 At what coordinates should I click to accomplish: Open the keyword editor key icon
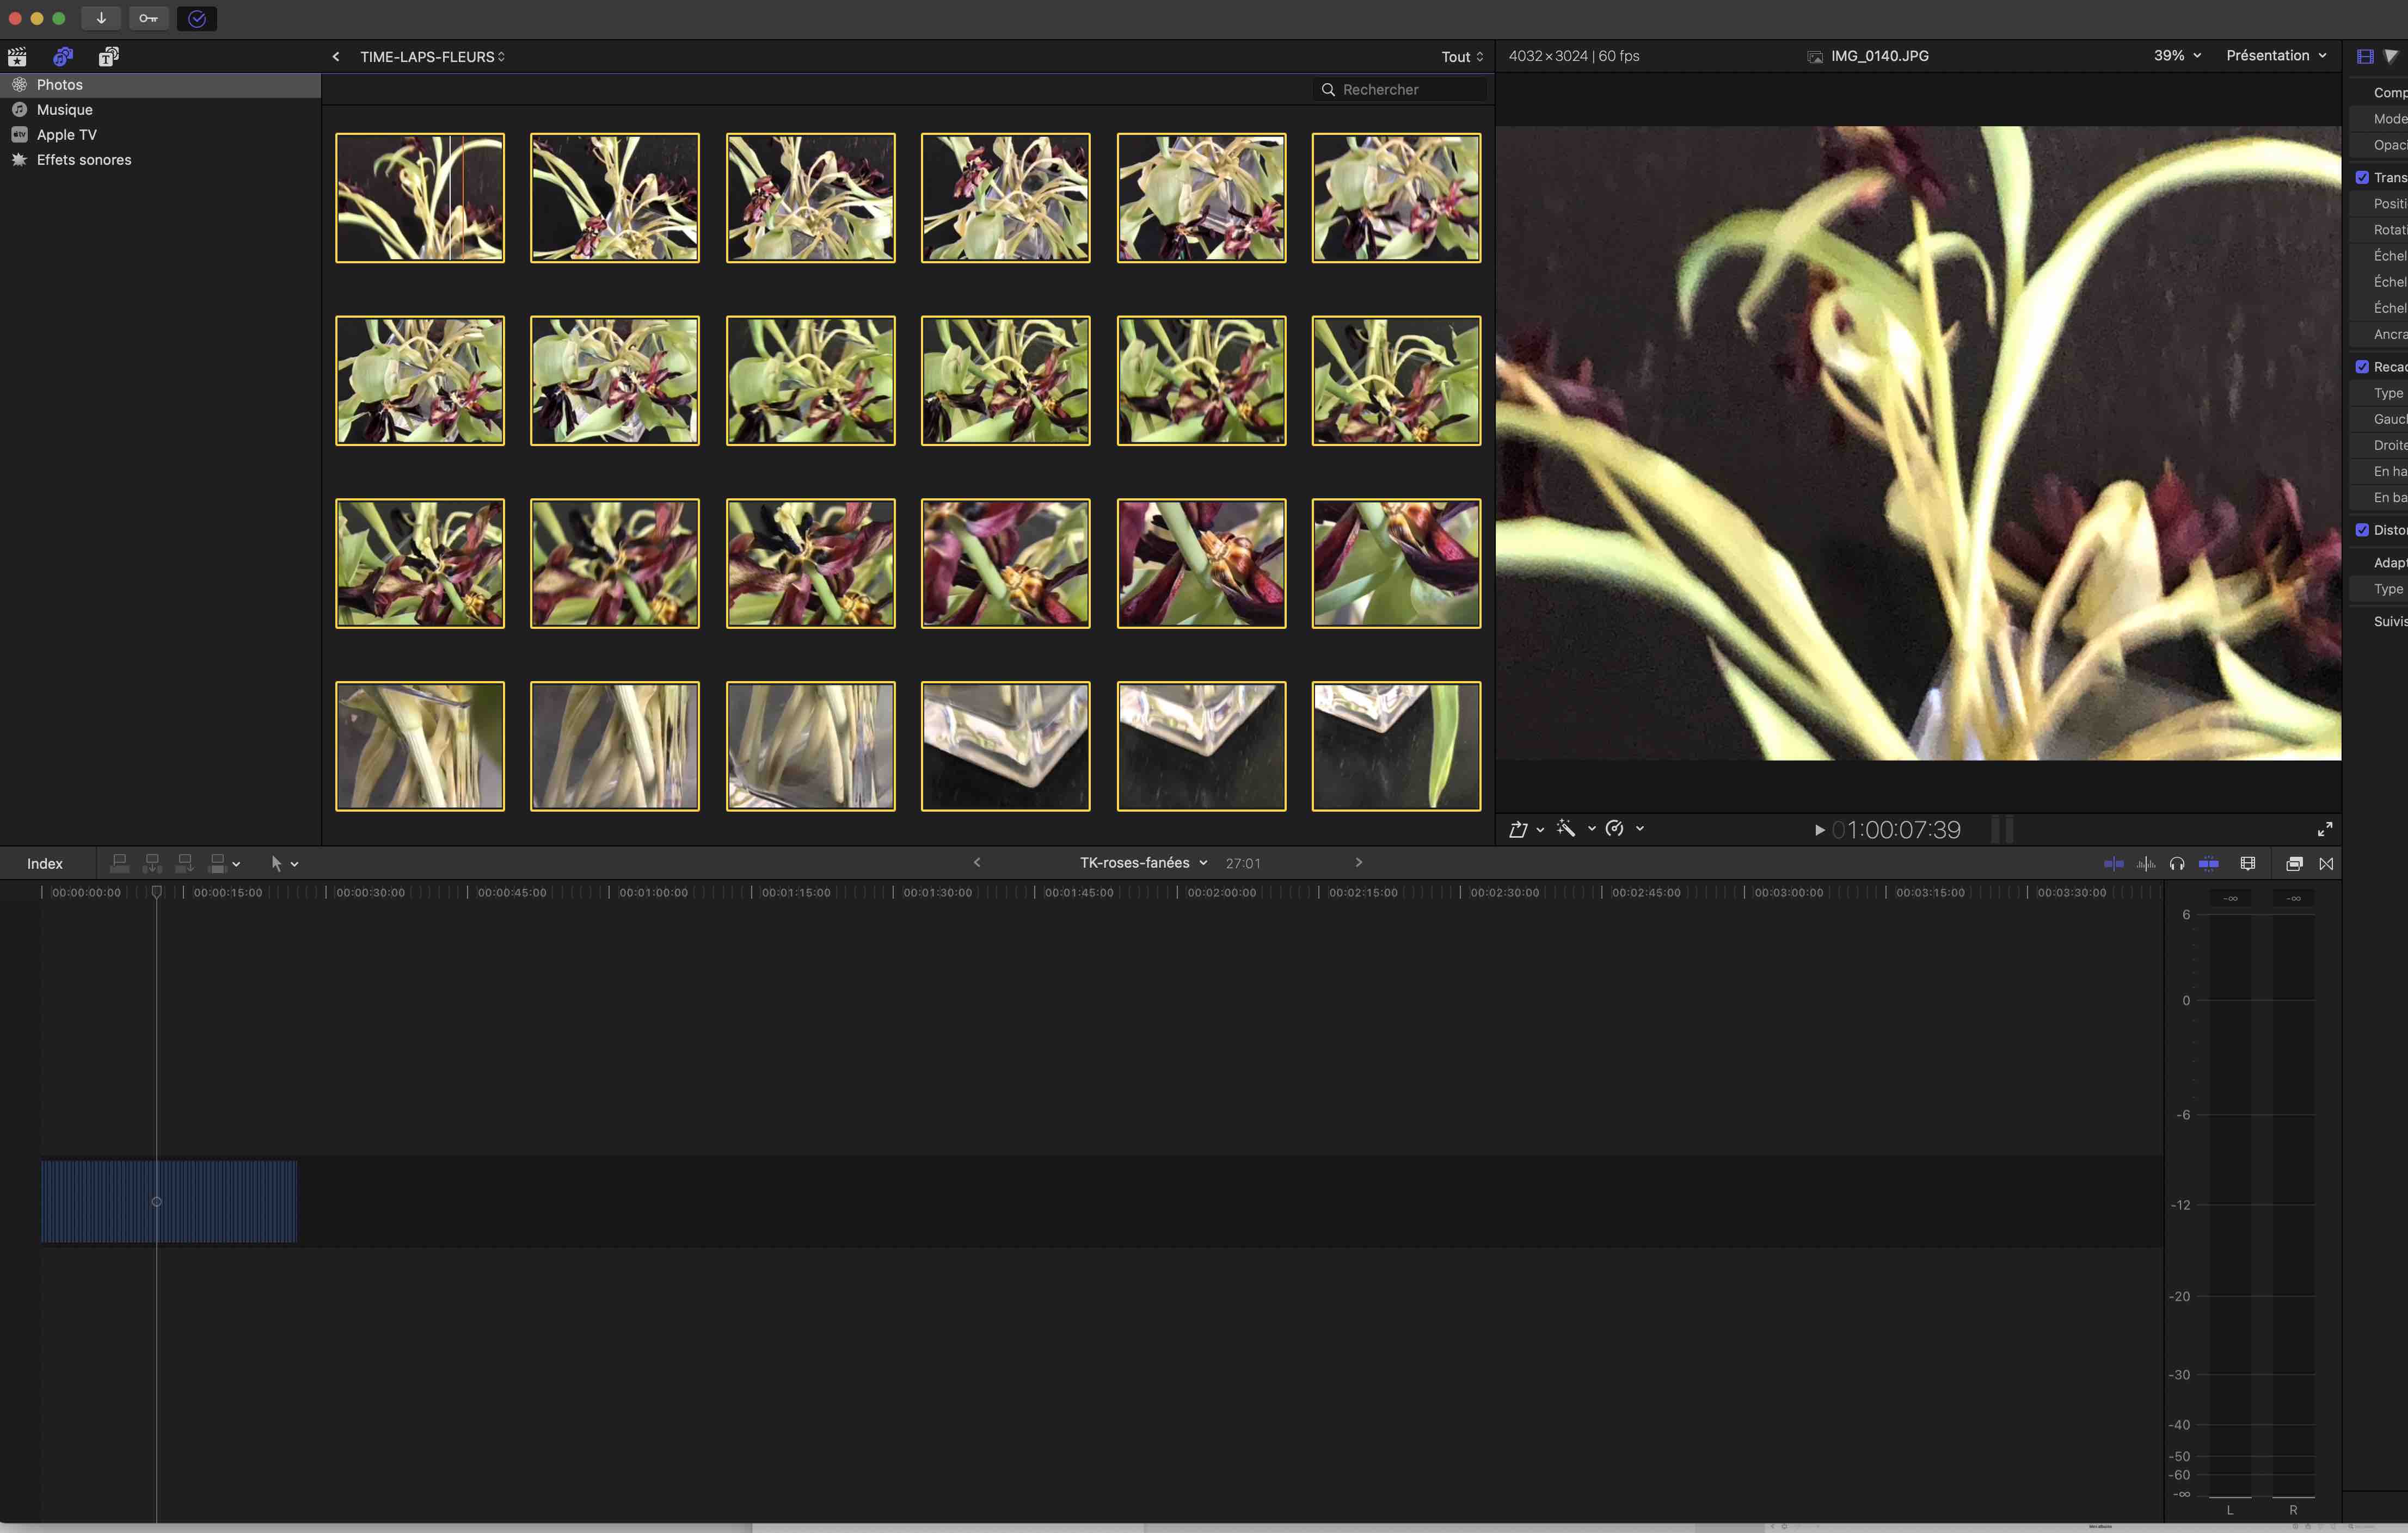coord(148,18)
